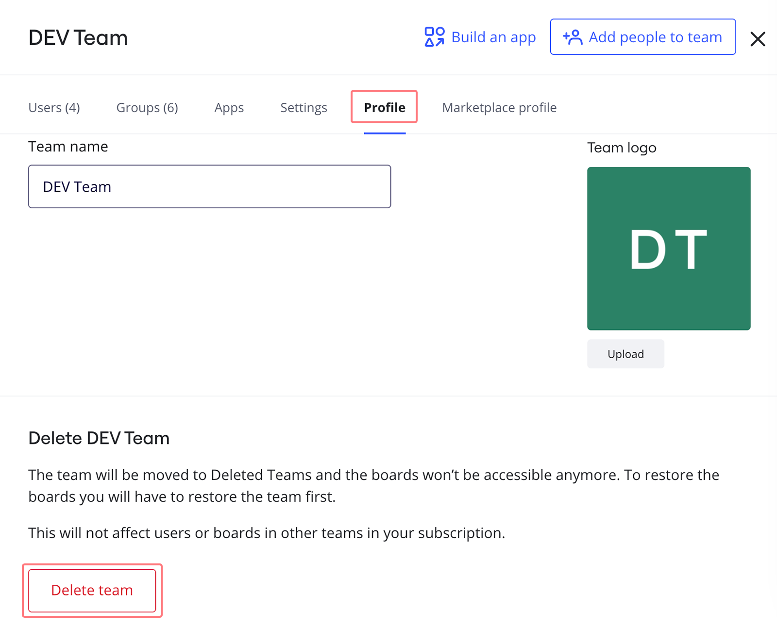Focus the Team name input field
The height and width of the screenshot is (627, 777).
pyautogui.click(x=209, y=186)
